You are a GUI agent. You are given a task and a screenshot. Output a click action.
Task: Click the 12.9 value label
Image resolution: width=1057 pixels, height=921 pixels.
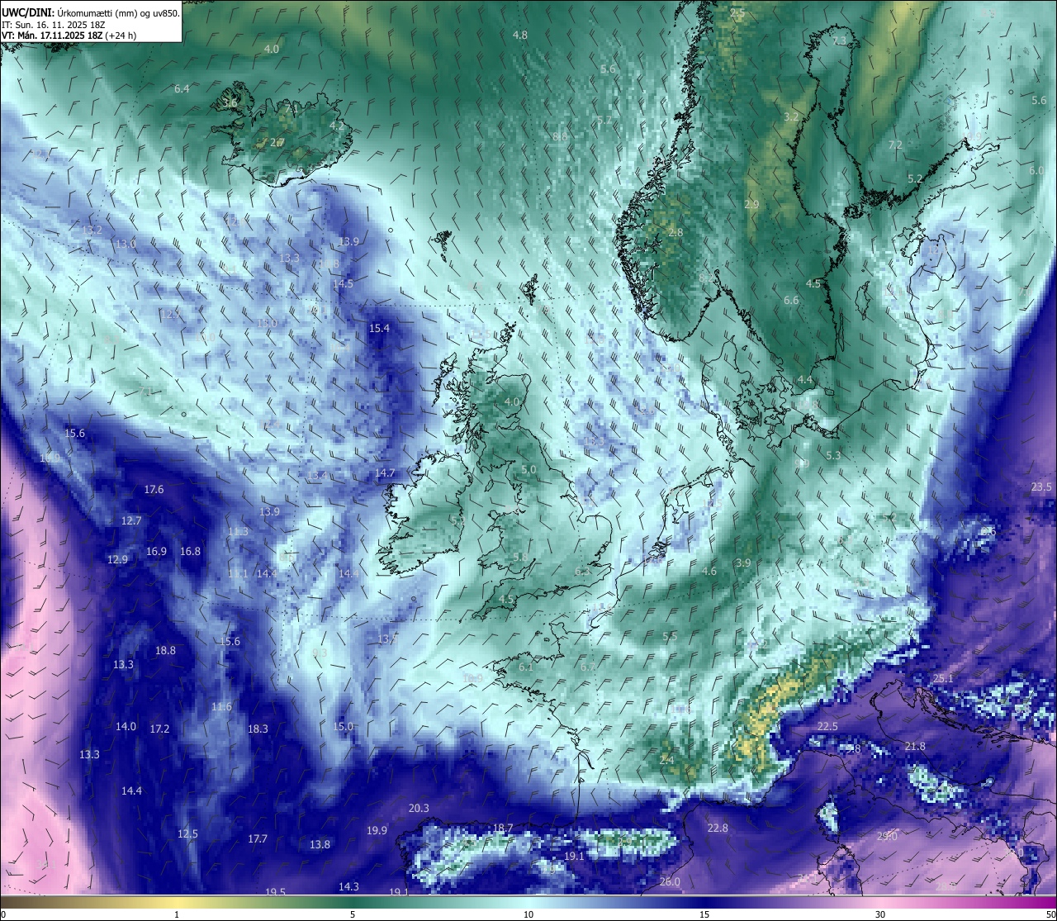(x=117, y=559)
